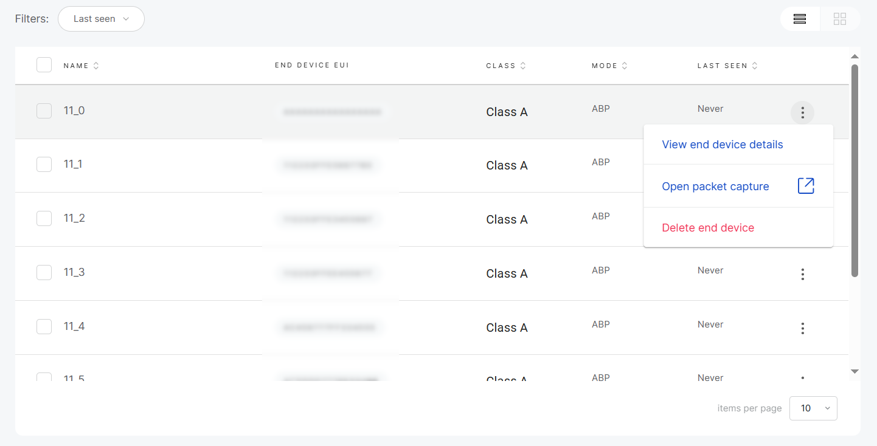This screenshot has width=877, height=446.
Task: Click the sort icon on the Mode column
Action: pos(626,65)
